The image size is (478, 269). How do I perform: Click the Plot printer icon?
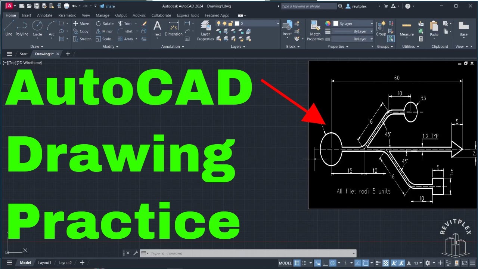click(x=66, y=6)
